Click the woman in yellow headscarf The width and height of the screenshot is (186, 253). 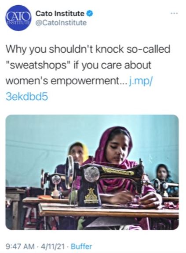click(78, 153)
